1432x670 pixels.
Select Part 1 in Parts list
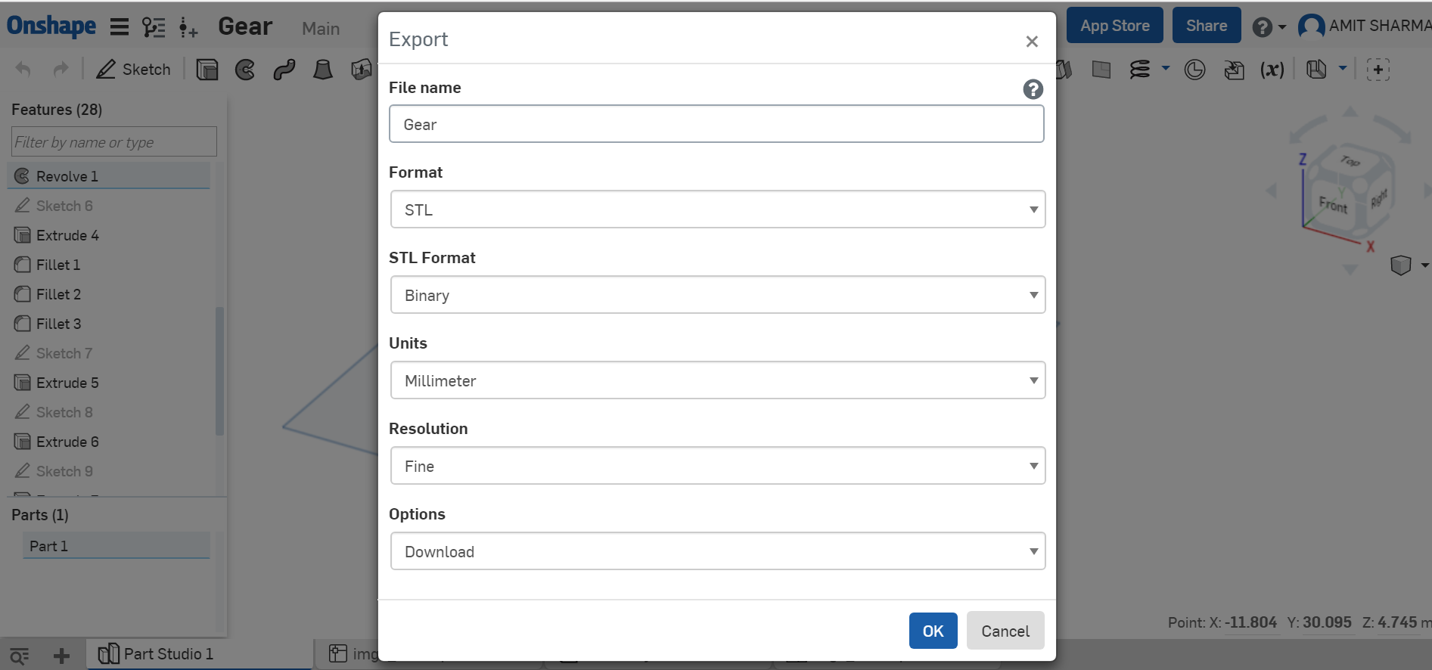pos(49,546)
